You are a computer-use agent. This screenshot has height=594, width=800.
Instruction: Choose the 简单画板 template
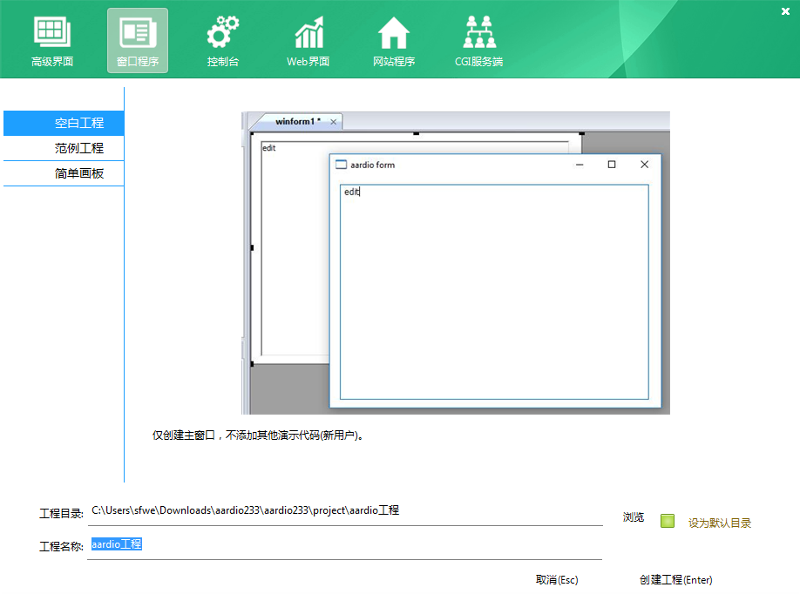[x=78, y=173]
